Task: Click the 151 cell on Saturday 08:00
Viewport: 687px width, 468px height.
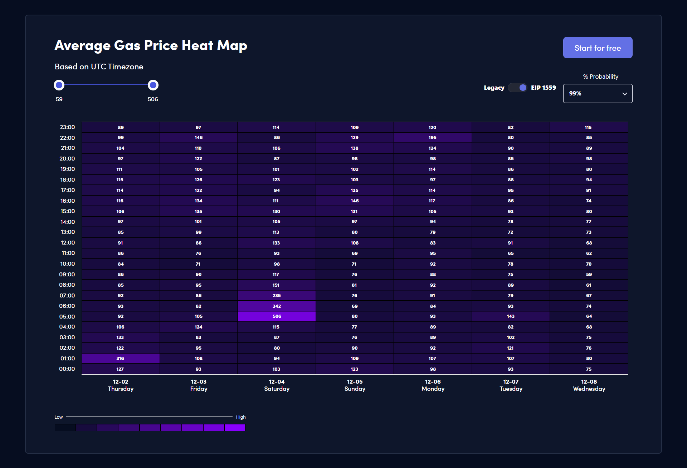Action: click(277, 285)
